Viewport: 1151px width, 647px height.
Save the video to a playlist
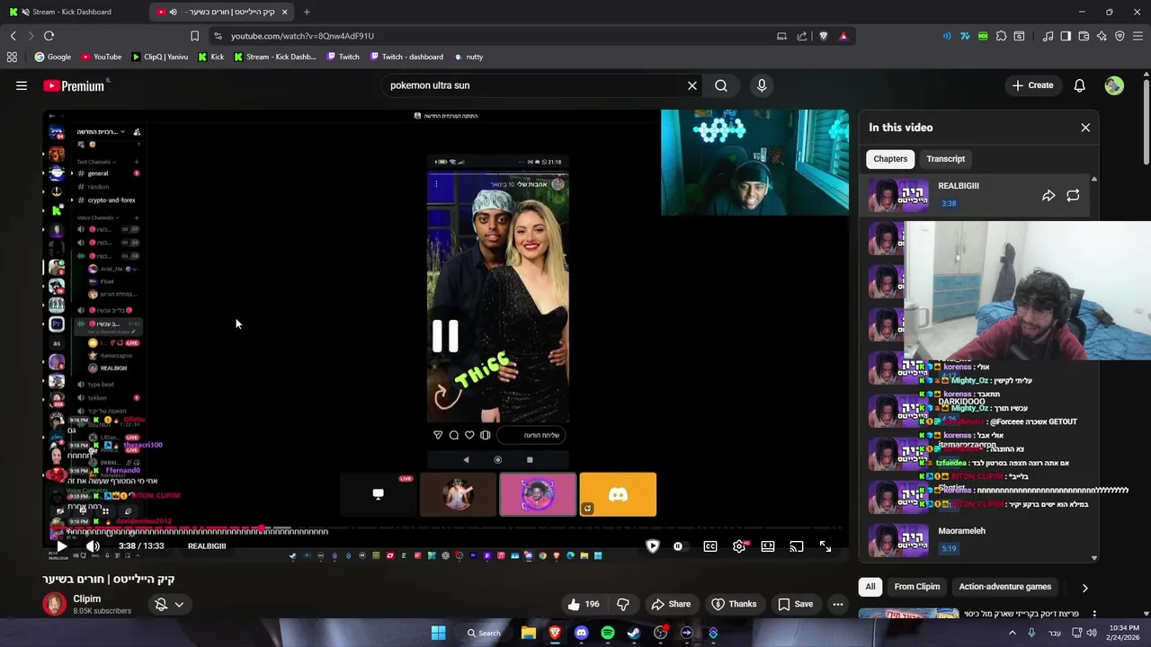pyautogui.click(x=795, y=604)
